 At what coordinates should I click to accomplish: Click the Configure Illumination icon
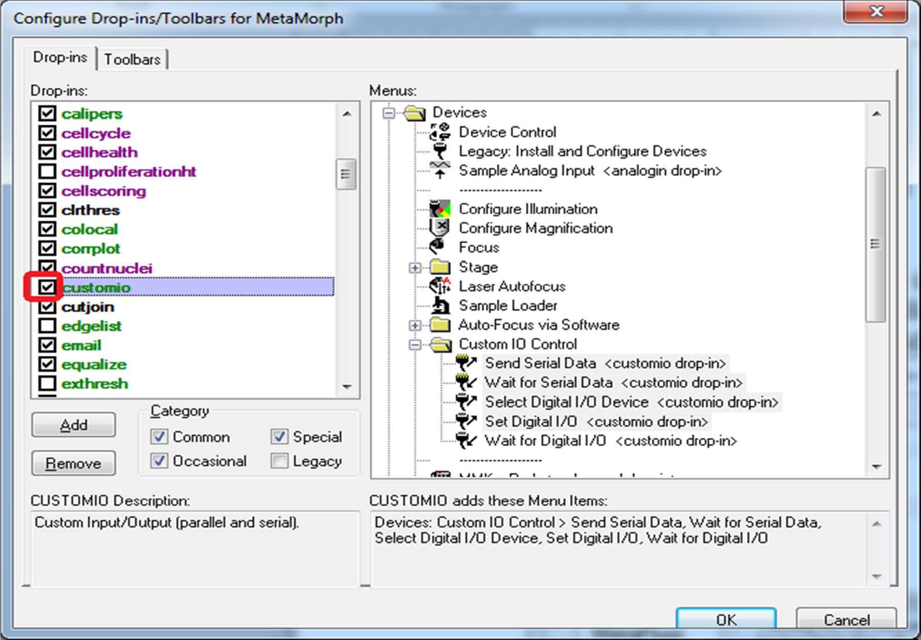click(x=440, y=209)
